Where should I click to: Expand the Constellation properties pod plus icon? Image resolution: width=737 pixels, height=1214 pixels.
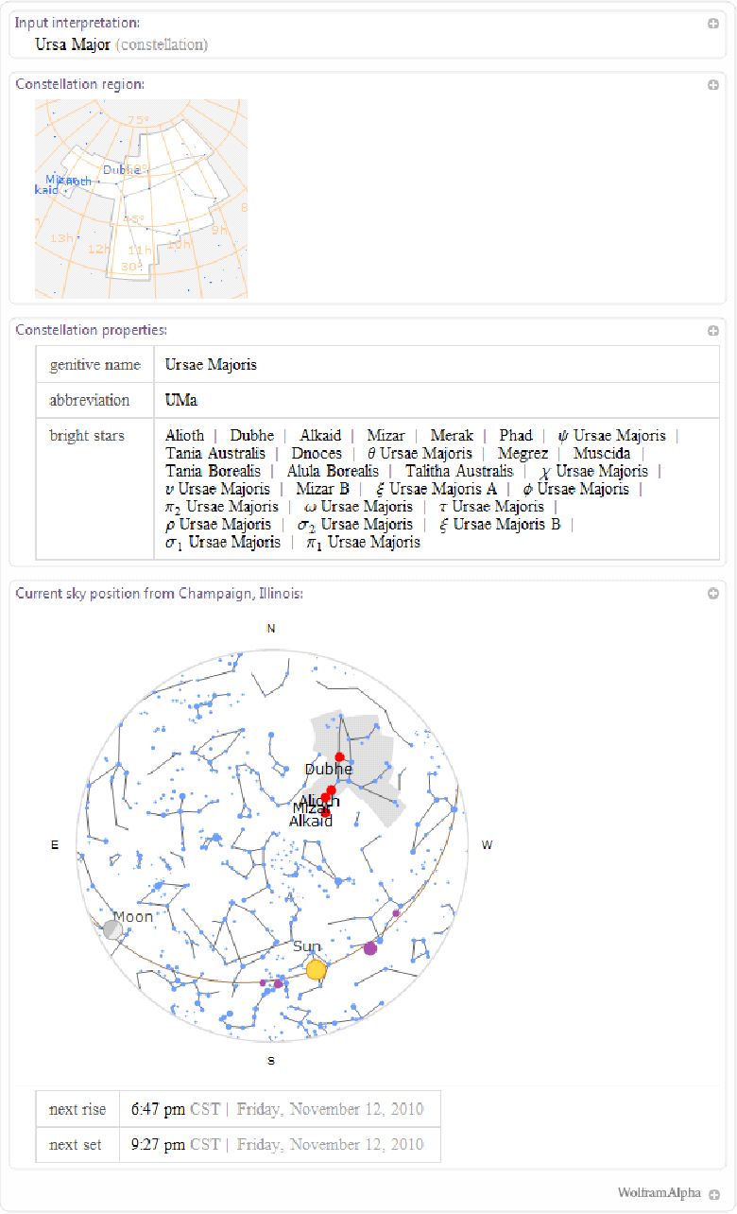[x=713, y=331]
